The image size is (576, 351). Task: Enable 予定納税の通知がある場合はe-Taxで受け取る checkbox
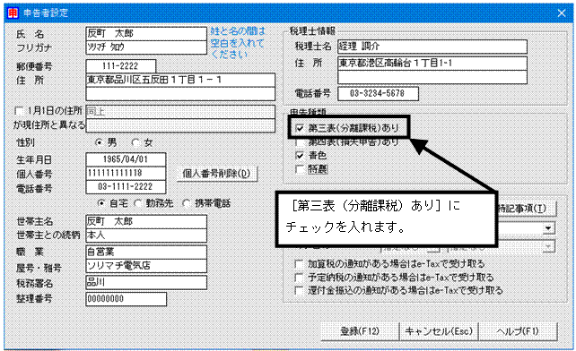(299, 278)
